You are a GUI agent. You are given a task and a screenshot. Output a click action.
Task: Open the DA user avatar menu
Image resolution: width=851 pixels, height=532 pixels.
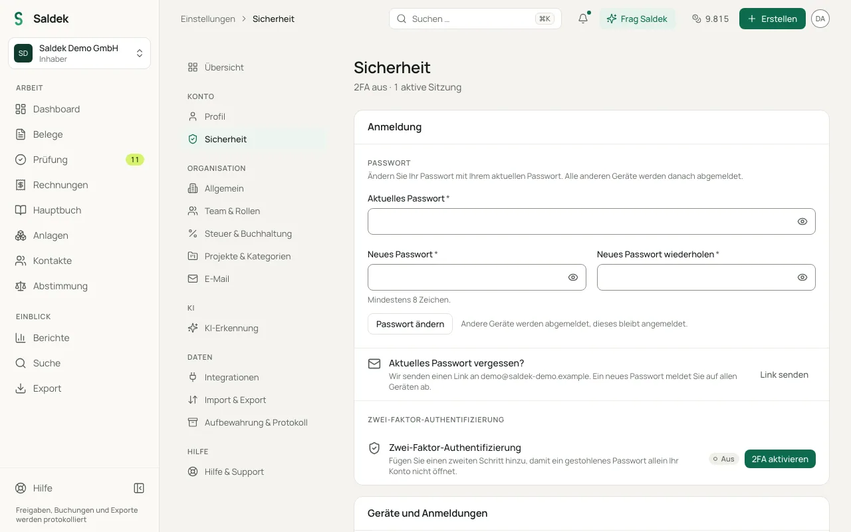coord(820,19)
